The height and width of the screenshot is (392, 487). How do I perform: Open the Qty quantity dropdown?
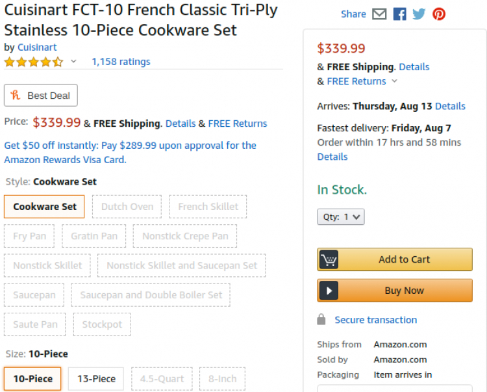point(341,216)
